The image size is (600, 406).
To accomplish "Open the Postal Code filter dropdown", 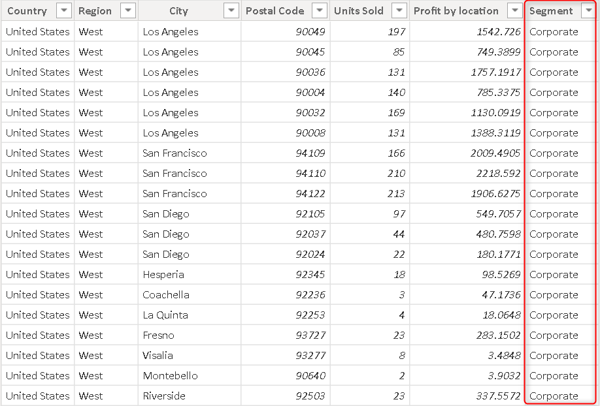I will coord(320,10).
